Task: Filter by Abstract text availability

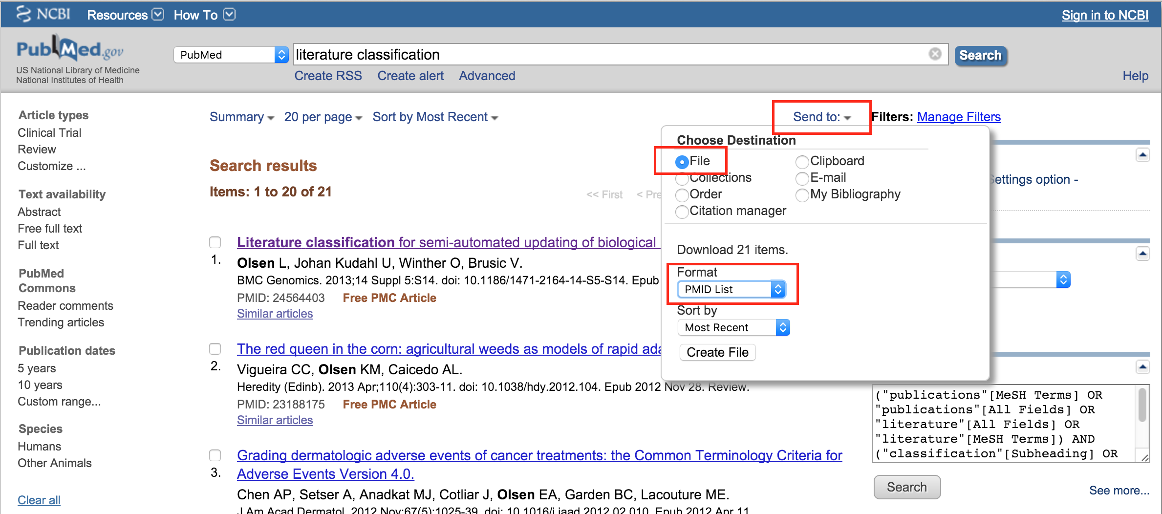Action: pos(39,212)
